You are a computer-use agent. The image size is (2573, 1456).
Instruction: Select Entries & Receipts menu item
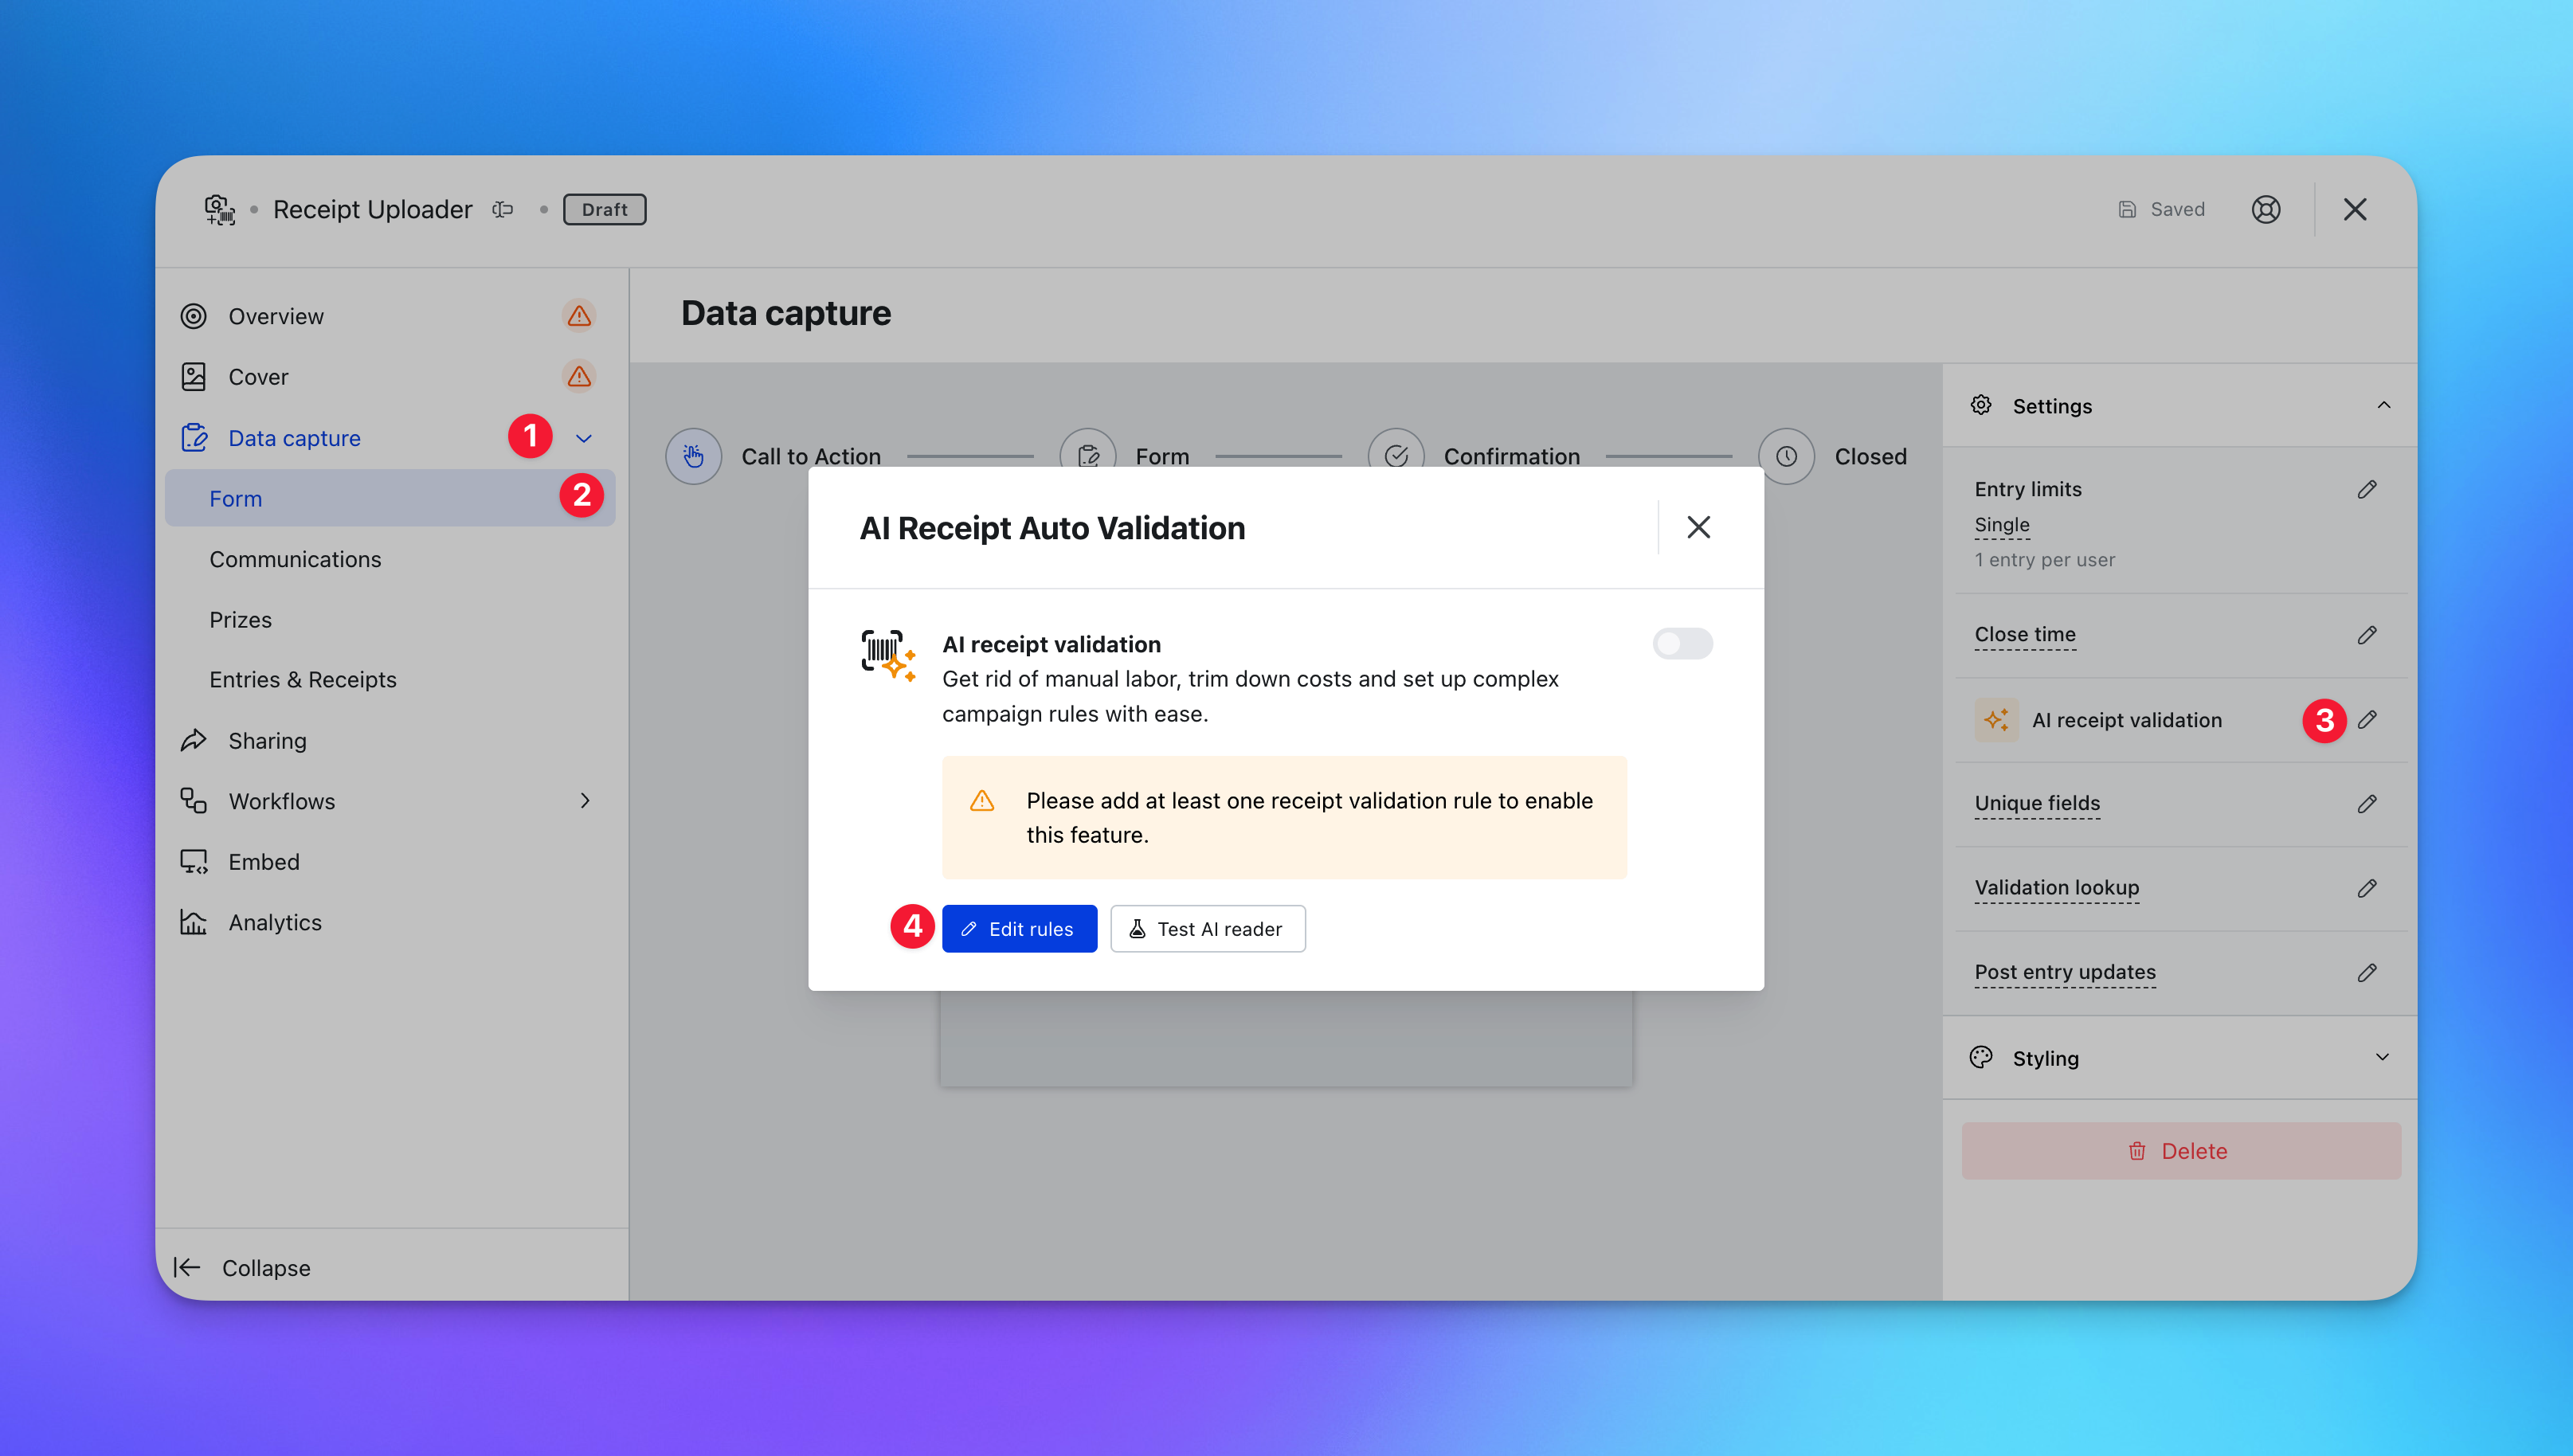(x=303, y=680)
